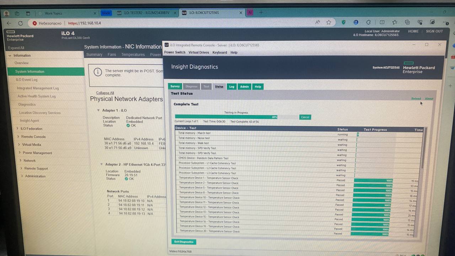Switch to the Log tab in Insight Diagnostics

(232, 86)
